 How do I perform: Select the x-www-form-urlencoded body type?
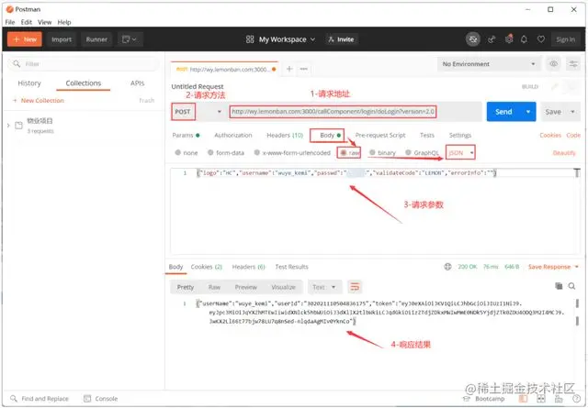click(292, 153)
